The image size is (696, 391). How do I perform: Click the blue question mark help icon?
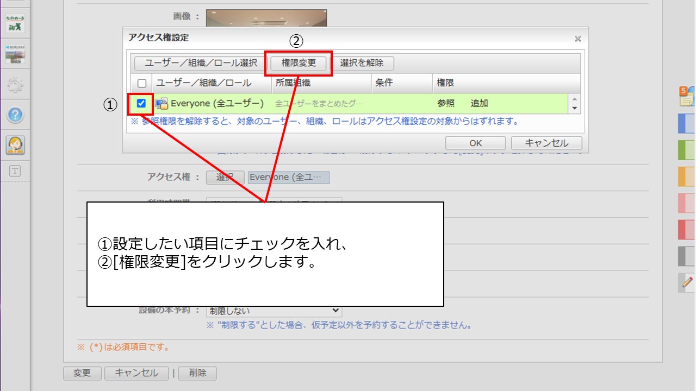16,115
